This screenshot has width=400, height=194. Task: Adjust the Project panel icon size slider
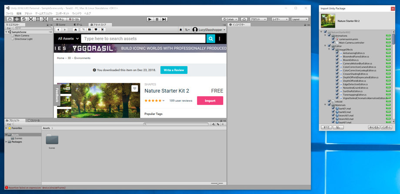coord(217,183)
